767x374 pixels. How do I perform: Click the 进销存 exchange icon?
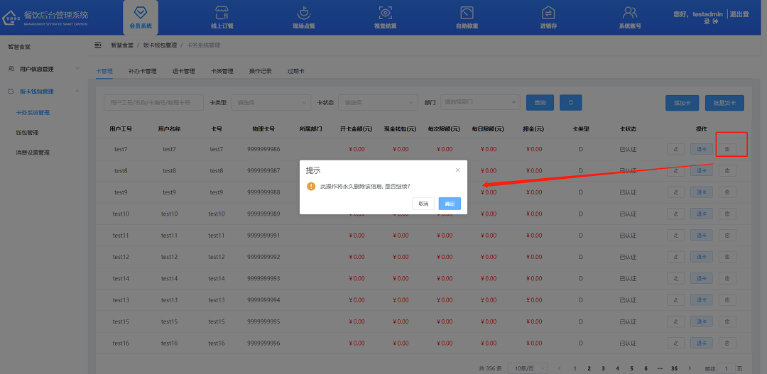click(548, 13)
